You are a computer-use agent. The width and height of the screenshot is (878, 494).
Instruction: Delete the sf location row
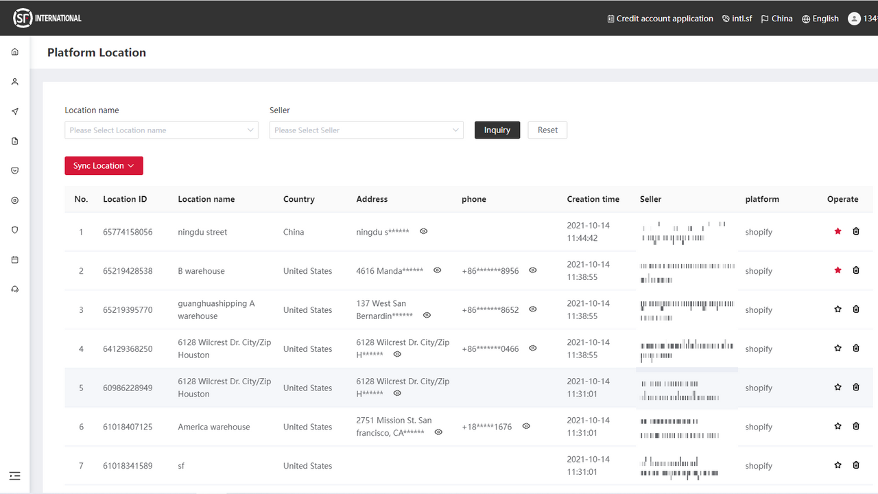[856, 465]
